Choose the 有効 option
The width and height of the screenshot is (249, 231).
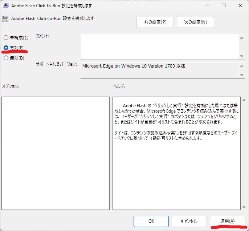6,48
